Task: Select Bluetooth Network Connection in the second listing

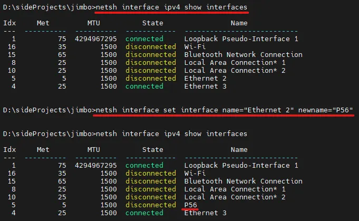Action: [x=243, y=181]
